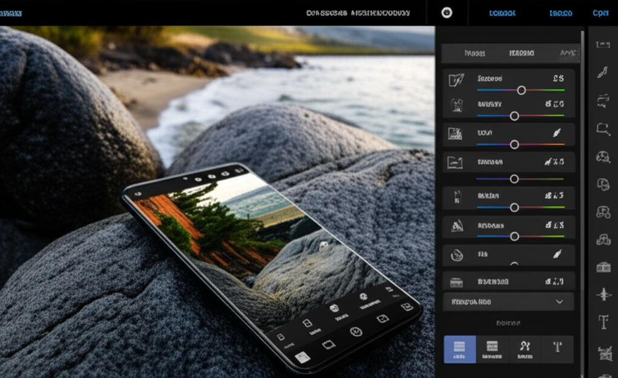618x378 pixels.
Task: Pick the magnifier lasso tool in right toolbar
Action: click(603, 129)
